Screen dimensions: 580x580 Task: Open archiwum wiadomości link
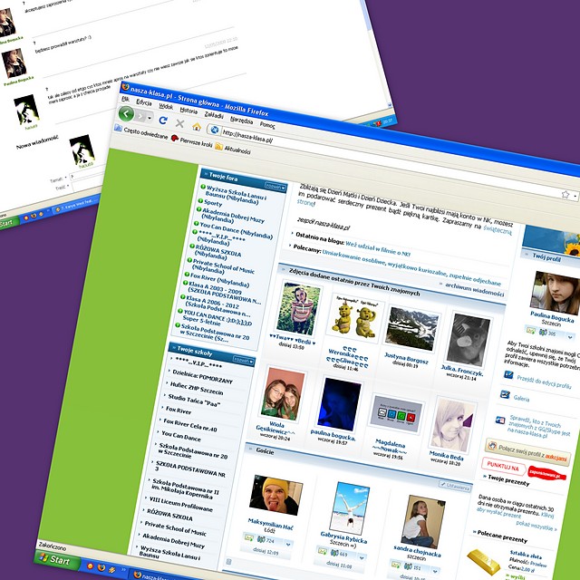pyautogui.click(x=475, y=290)
